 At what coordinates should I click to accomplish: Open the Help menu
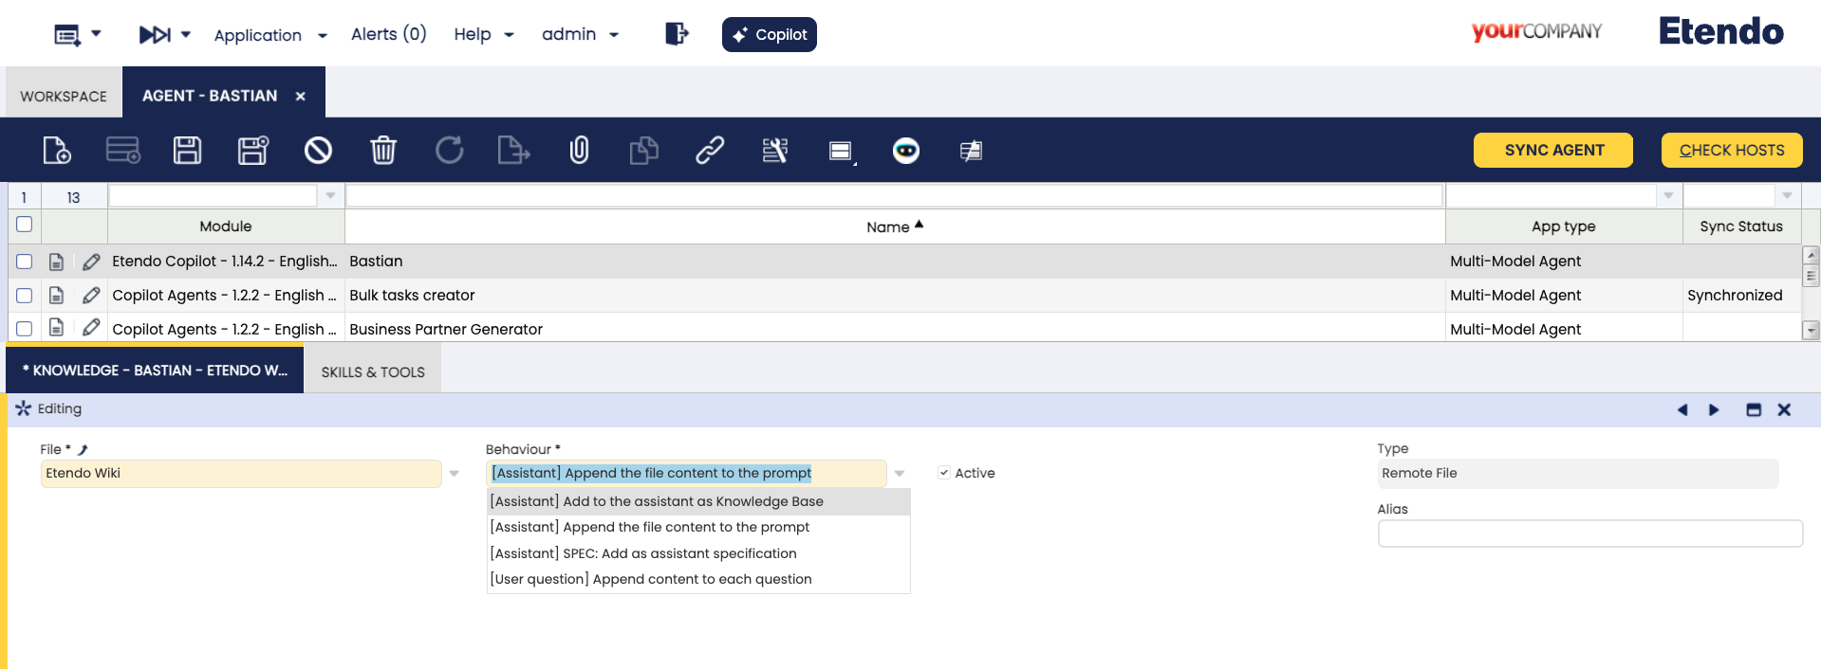(x=484, y=34)
